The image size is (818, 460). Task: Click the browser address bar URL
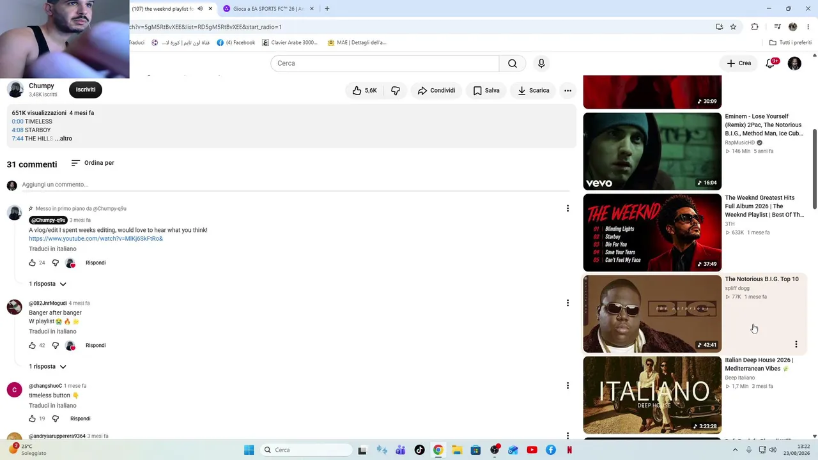click(204, 27)
